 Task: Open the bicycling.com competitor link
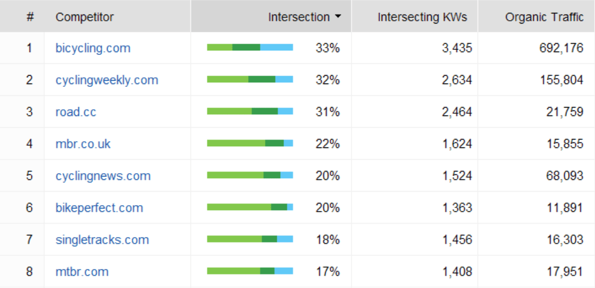(x=93, y=48)
